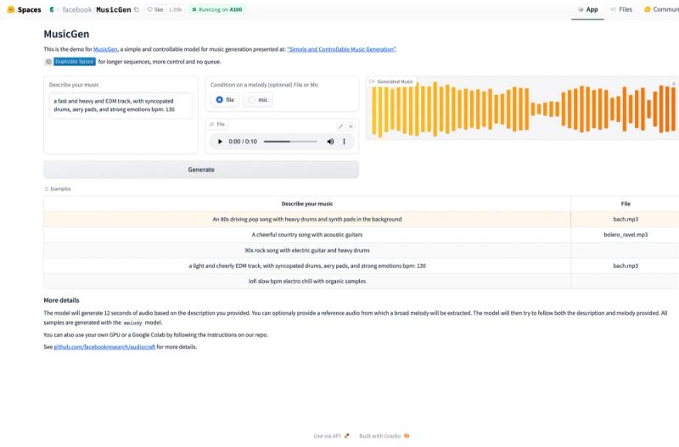The width and height of the screenshot is (679, 447).
Task: Click the time display 0:00 / 0:10
Action: [243, 142]
